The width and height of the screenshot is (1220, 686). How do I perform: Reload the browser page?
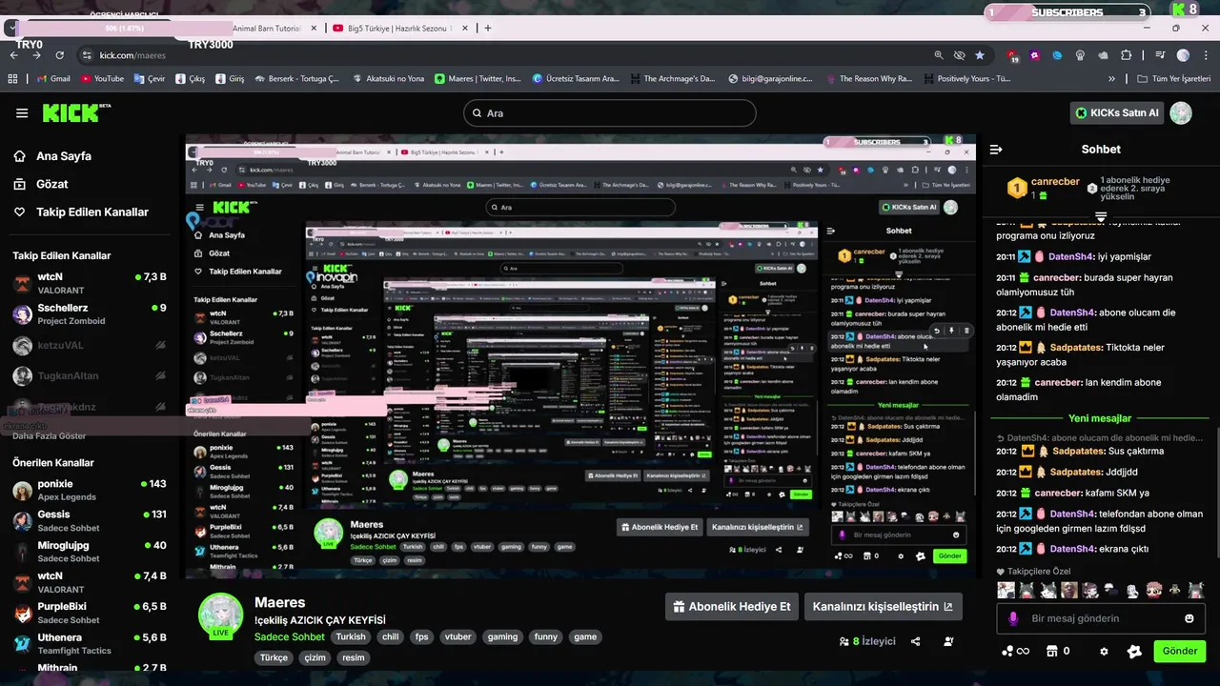(x=60, y=55)
